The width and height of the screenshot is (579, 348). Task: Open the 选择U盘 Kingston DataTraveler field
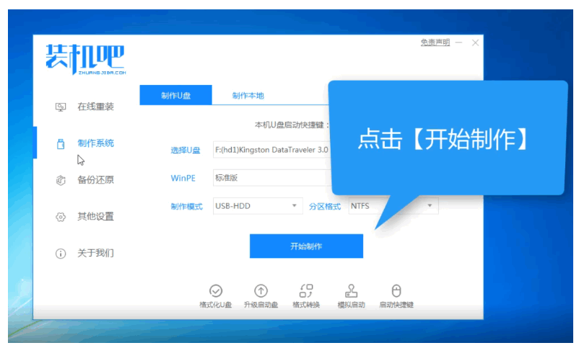(x=272, y=150)
